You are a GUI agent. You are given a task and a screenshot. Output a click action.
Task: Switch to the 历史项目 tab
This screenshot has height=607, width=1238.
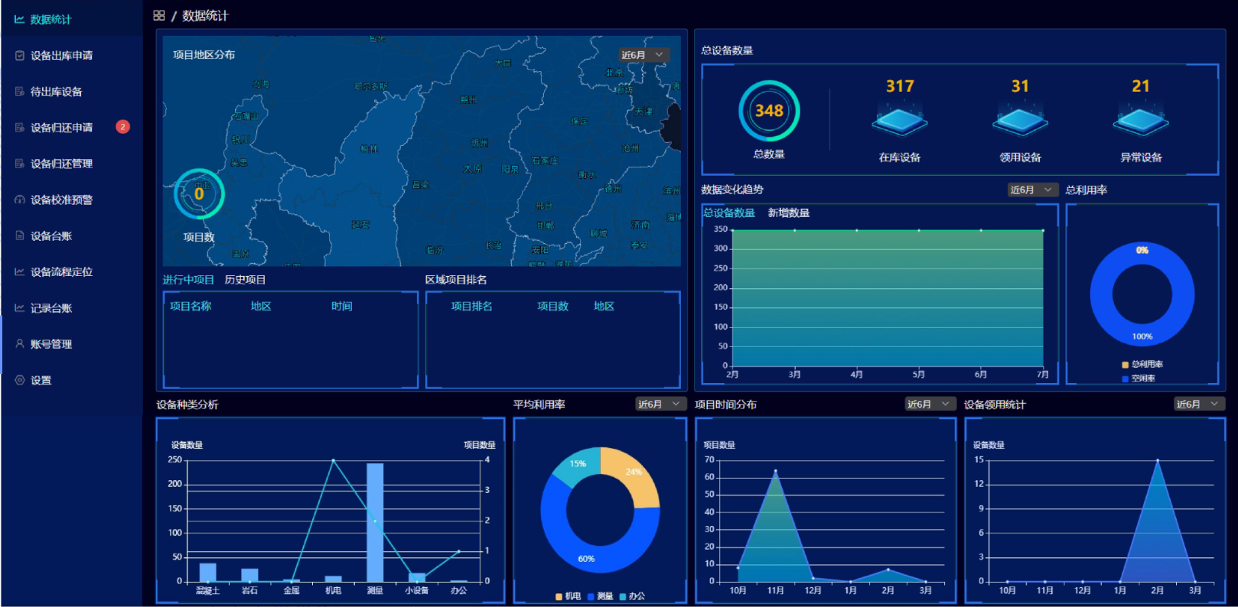click(x=245, y=280)
